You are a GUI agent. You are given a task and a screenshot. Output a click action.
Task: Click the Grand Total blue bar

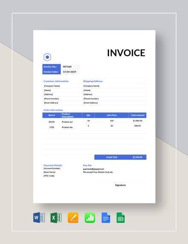pos(120,157)
